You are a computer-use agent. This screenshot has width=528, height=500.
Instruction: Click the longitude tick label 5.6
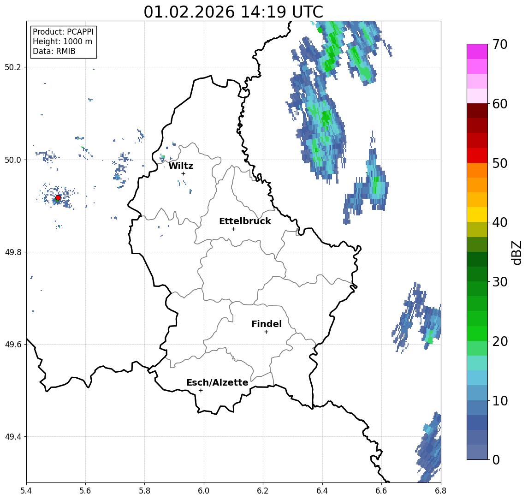pos(85,491)
